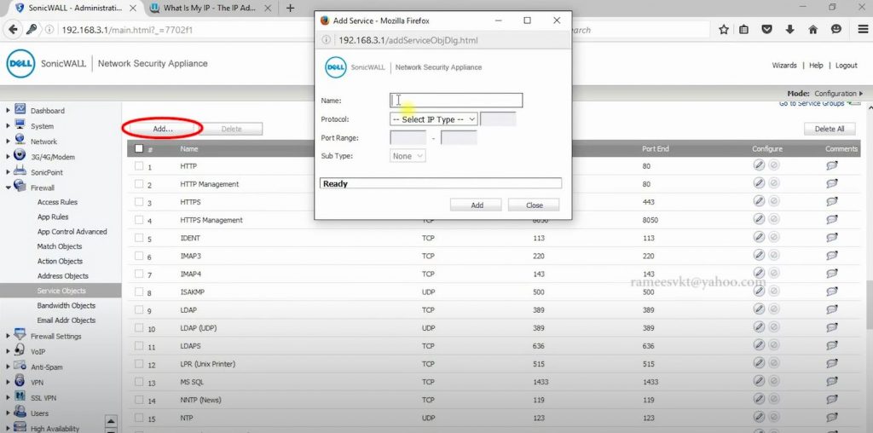Click the comment bubble icon for ISAKMP row
The image size is (873, 433).
832,292
